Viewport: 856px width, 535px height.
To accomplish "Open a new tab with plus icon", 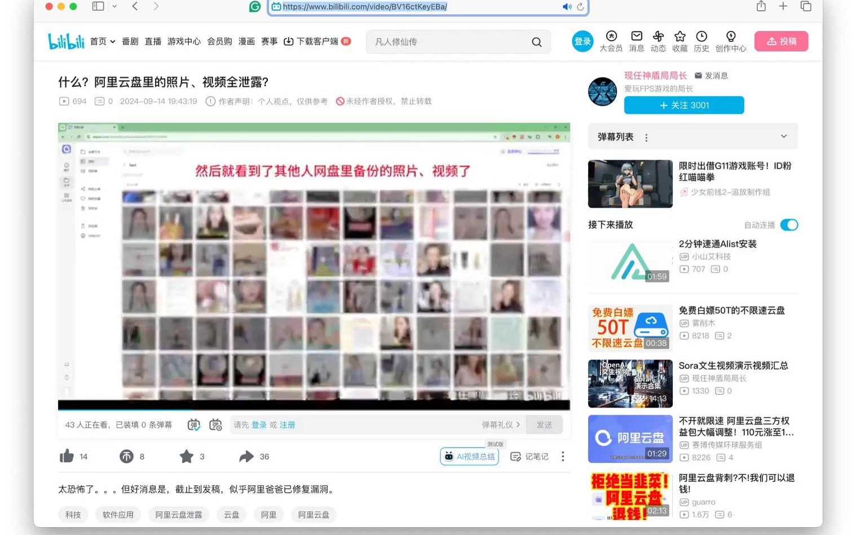I will 783,6.
